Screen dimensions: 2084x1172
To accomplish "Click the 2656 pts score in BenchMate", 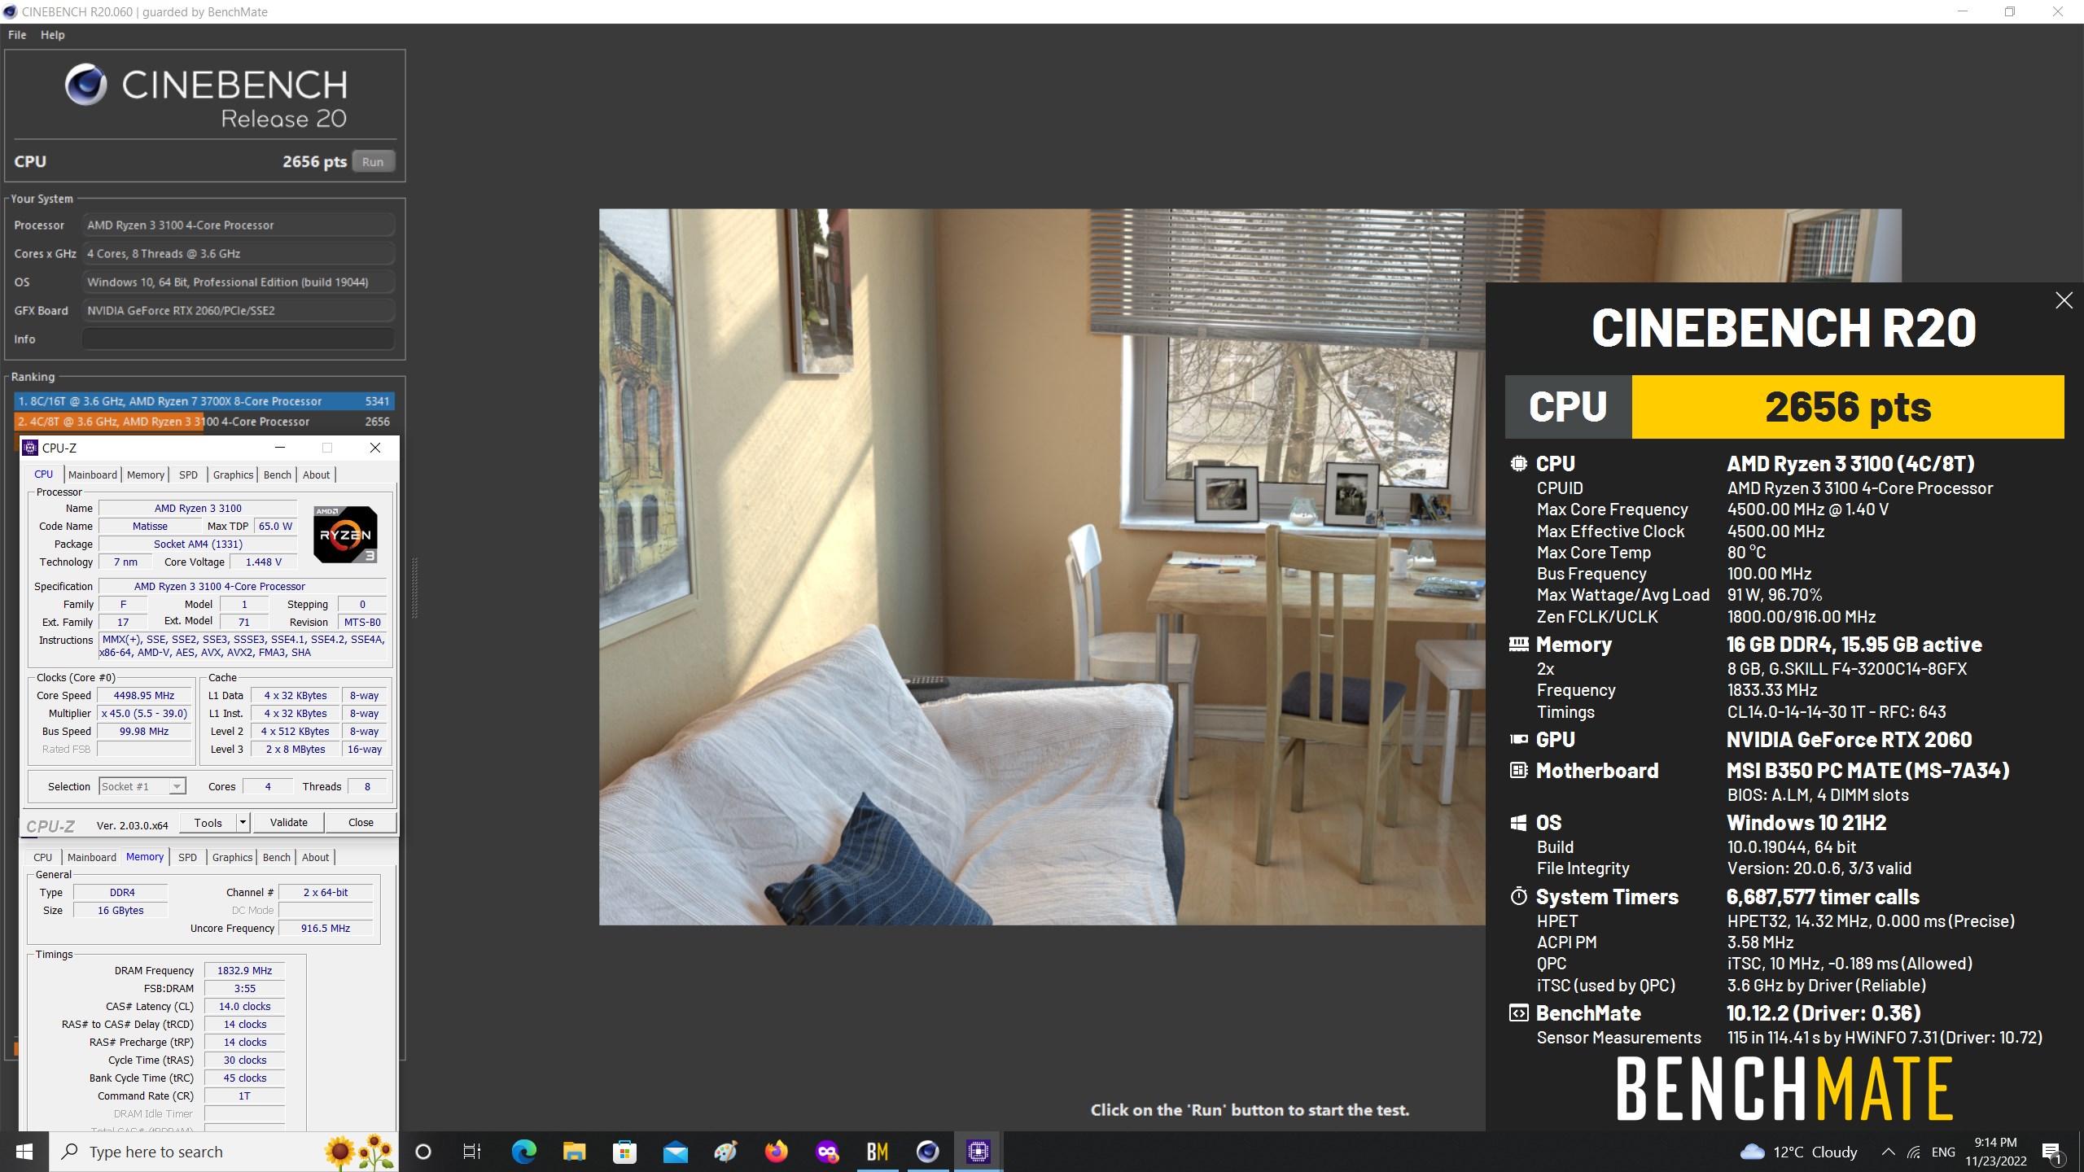I will tap(1848, 407).
